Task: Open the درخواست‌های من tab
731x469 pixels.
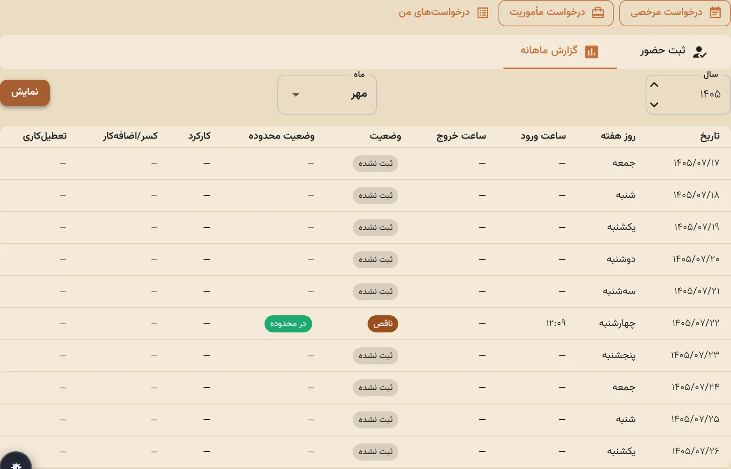Action: point(444,13)
